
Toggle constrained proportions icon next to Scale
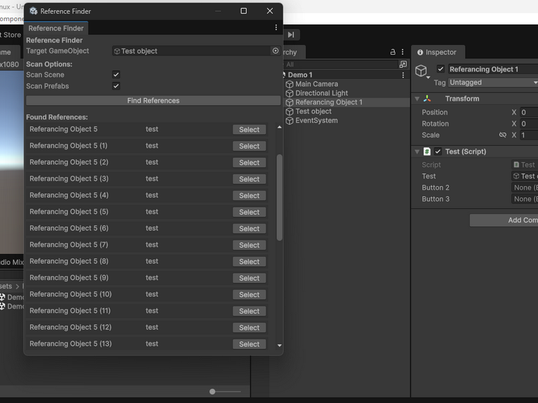pyautogui.click(x=502, y=135)
